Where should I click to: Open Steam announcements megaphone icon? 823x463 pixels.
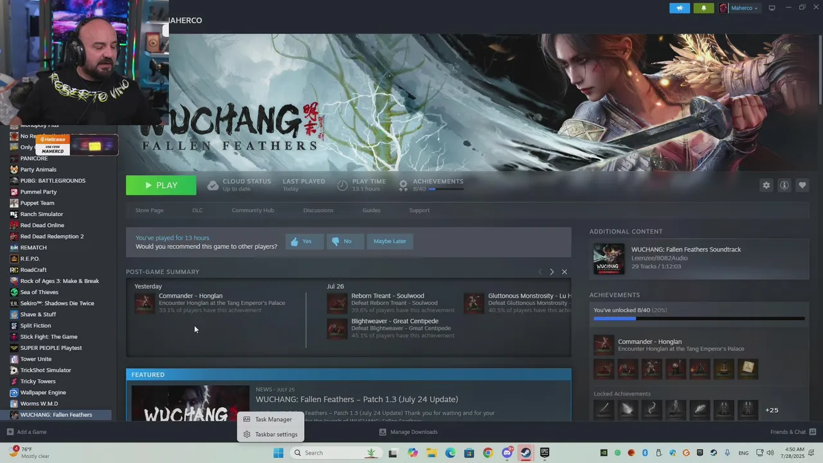[x=680, y=8]
